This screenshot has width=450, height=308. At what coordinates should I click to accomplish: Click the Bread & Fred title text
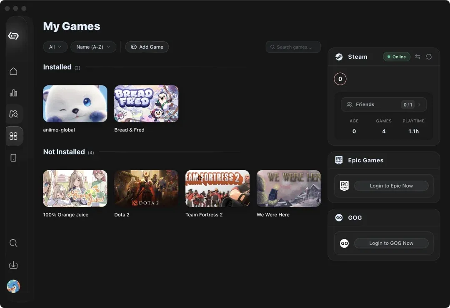(129, 130)
